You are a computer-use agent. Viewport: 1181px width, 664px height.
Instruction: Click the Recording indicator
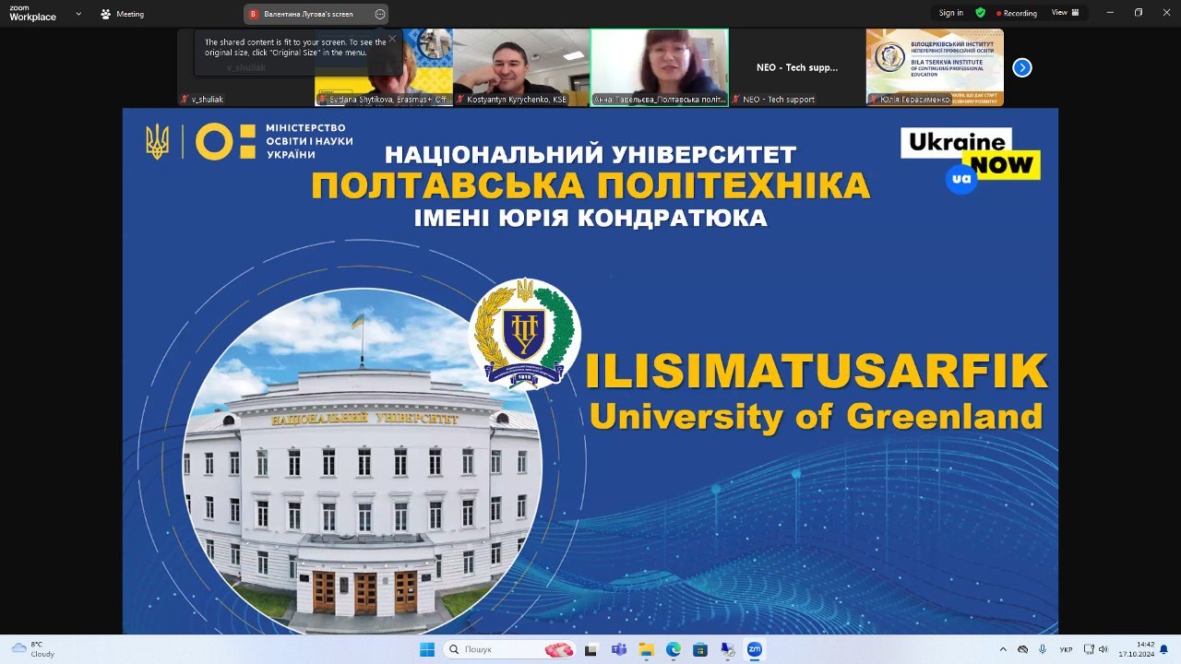(x=1015, y=13)
